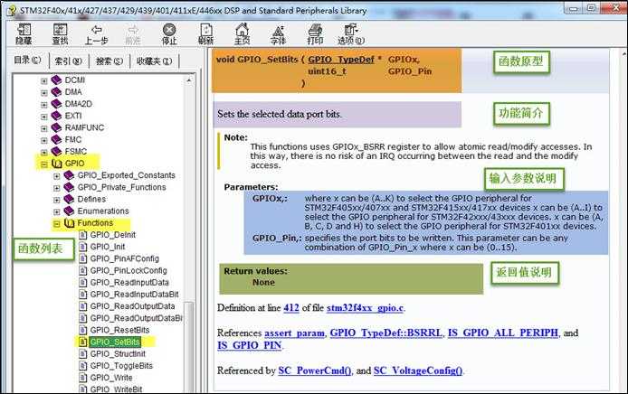628x394 pixels.
Task: Reload the page with 刷新 icon
Action: tap(205, 33)
